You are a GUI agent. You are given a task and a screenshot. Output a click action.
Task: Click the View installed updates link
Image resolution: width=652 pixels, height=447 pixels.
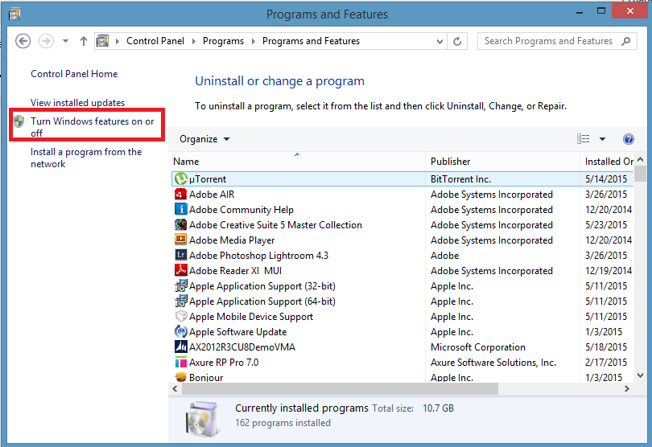[77, 103]
